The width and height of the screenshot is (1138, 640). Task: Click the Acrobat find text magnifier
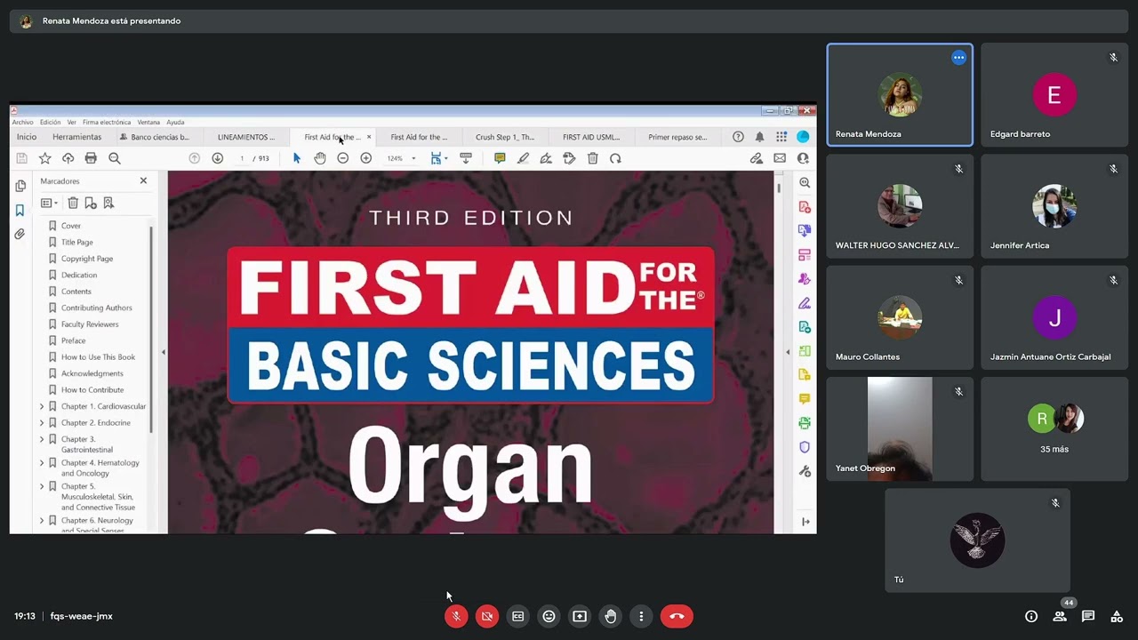(115, 158)
